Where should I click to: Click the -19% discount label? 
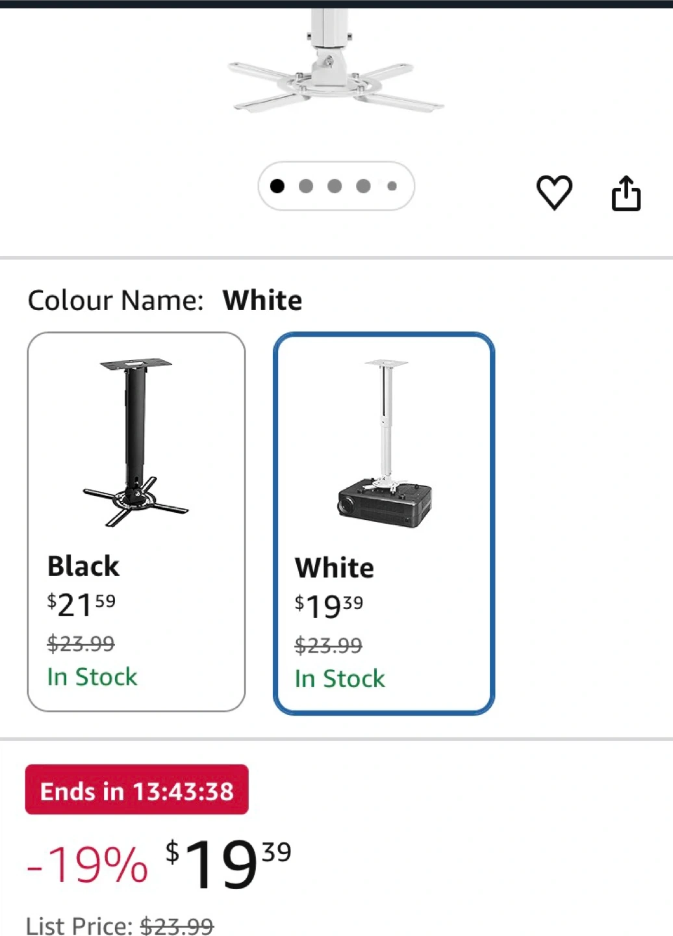pyautogui.click(x=88, y=865)
